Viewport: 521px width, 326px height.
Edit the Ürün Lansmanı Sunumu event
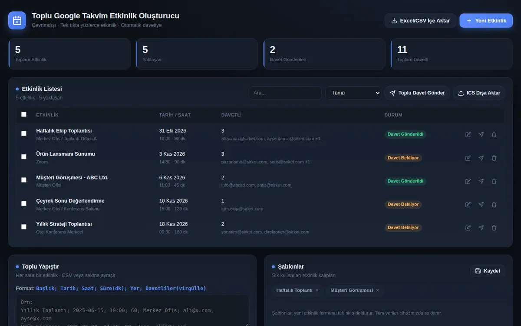pos(468,158)
